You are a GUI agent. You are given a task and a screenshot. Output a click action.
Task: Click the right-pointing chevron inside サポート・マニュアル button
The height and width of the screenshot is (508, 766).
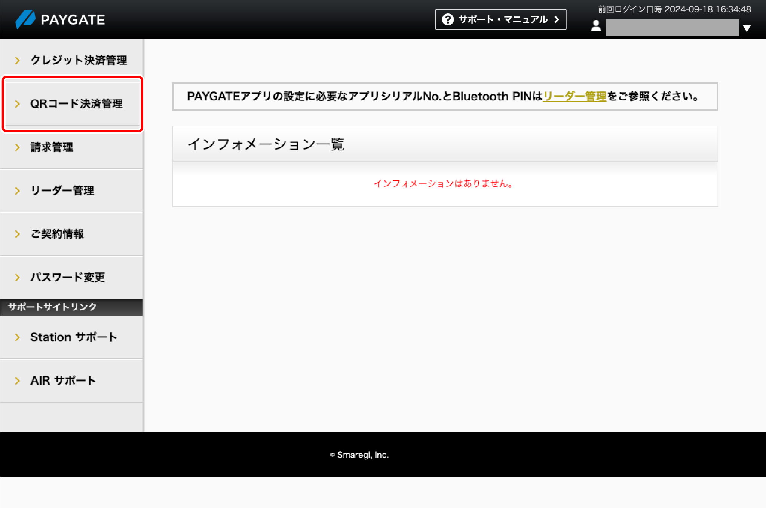pyautogui.click(x=557, y=19)
